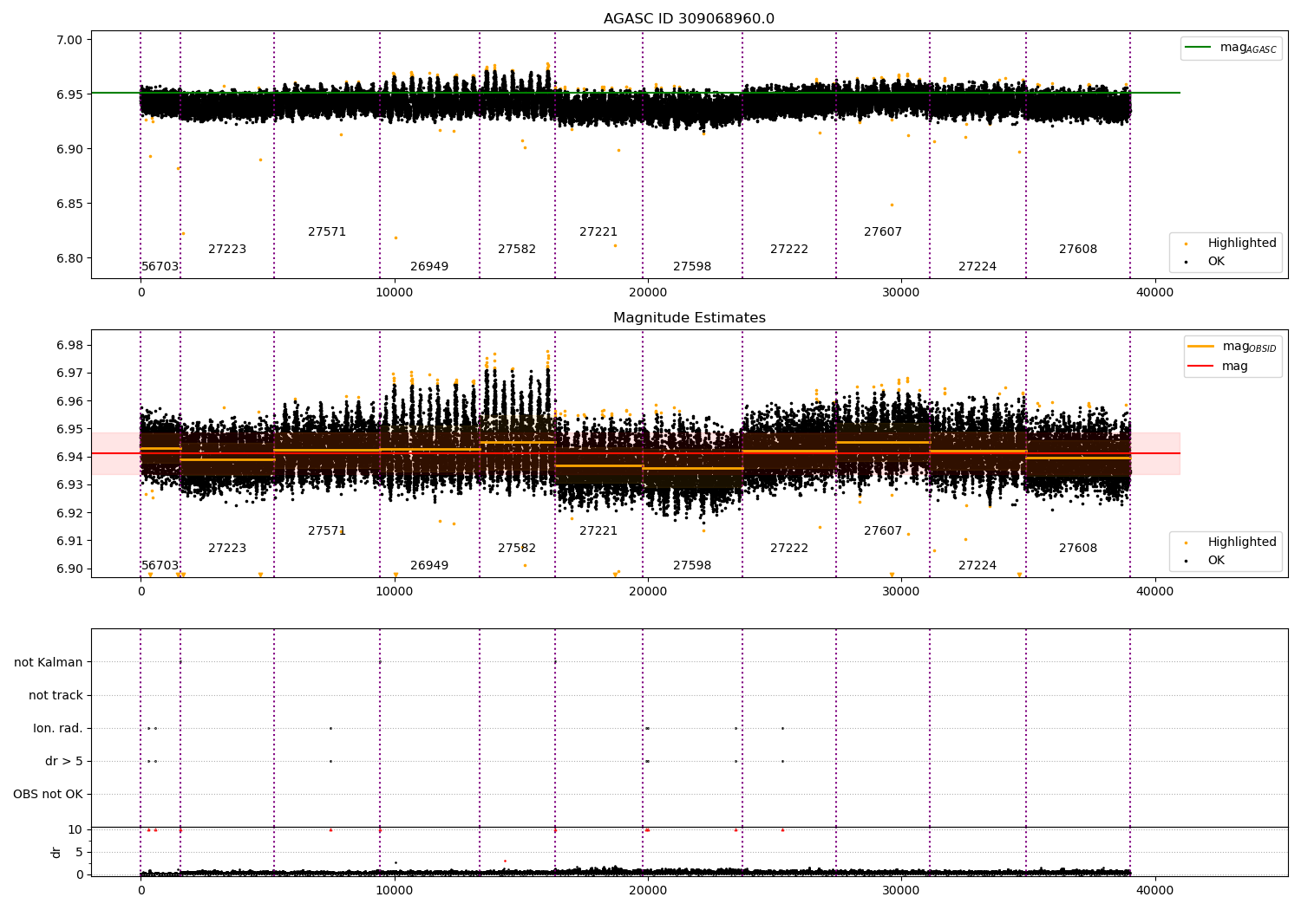Image resolution: width=1301 pixels, height=910 pixels.
Task: Click the 'dr > 5' y-axis label
Action: tap(64, 761)
